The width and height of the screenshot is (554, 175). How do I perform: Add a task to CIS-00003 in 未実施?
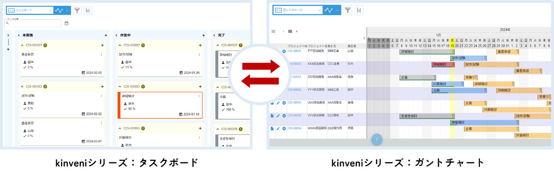click(x=103, y=87)
